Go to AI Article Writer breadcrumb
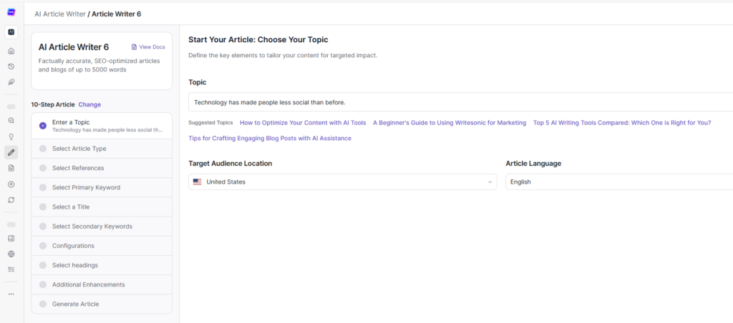The height and width of the screenshot is (323, 733). tap(59, 14)
